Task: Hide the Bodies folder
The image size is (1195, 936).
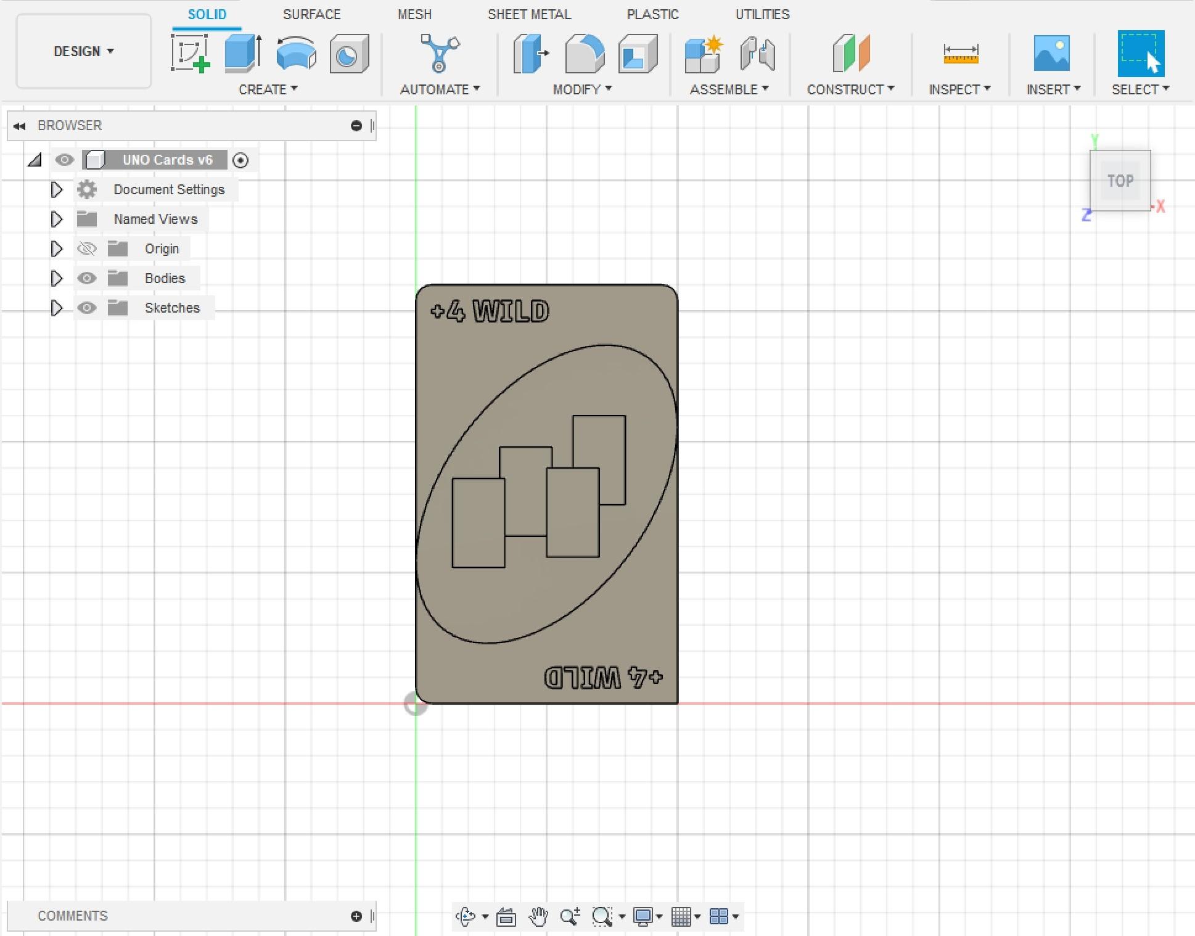Action: tap(87, 278)
